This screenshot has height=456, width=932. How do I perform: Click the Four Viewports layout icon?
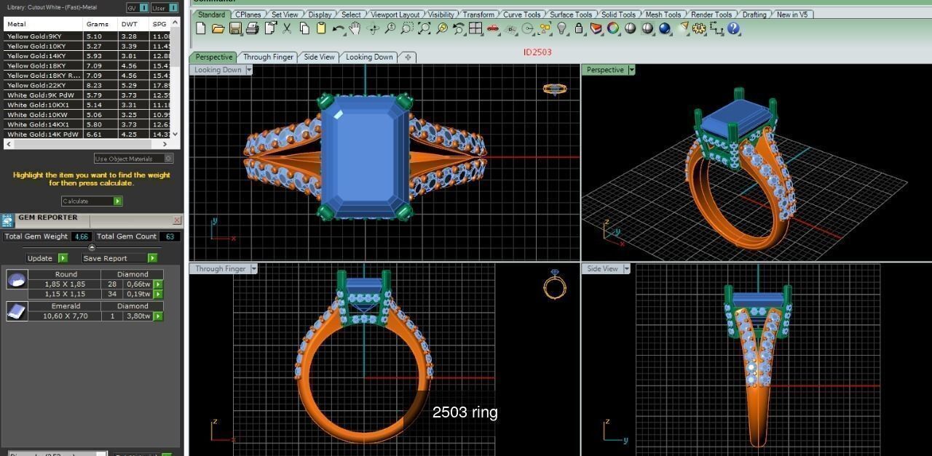(x=475, y=28)
